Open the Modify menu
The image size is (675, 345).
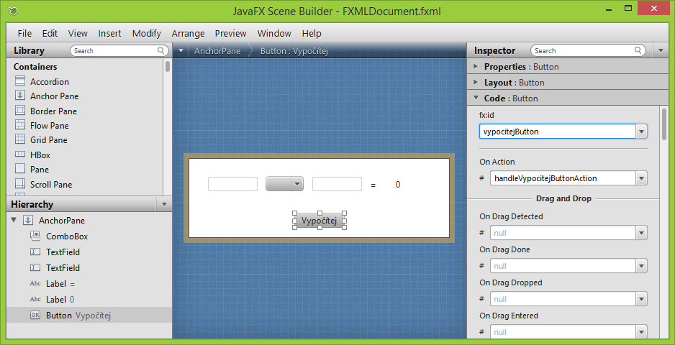pyautogui.click(x=146, y=33)
